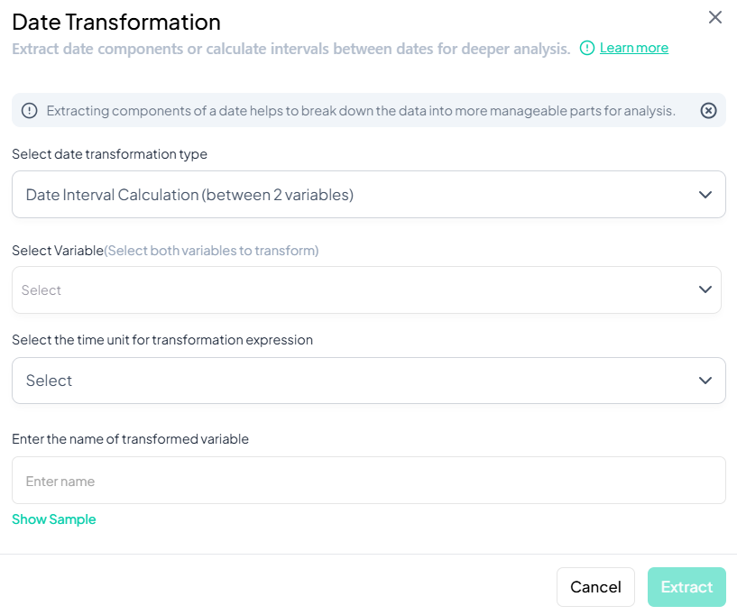Click the Enter name input field
This screenshot has height=615, width=737.
click(368, 481)
